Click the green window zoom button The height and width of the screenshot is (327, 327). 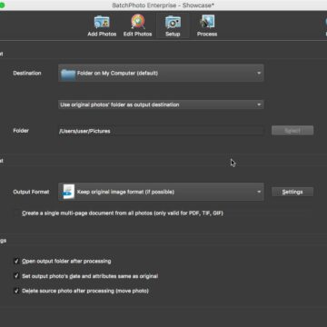2,5
